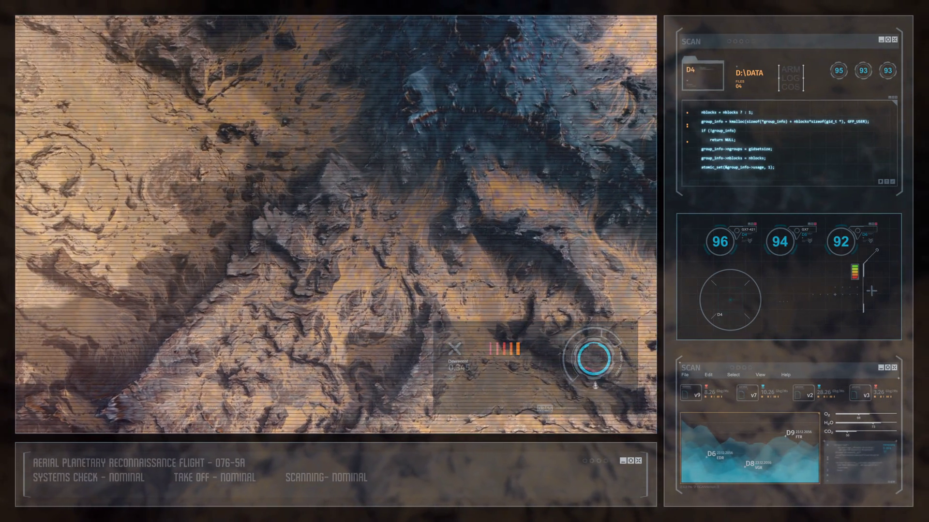Expand the chevron under the D6 gauge label

[x=870, y=241]
